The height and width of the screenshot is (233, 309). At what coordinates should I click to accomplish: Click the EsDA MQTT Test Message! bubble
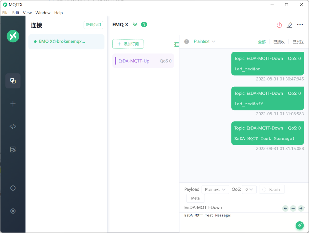268,133
